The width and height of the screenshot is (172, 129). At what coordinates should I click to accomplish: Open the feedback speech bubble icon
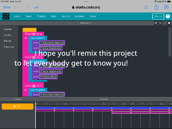tap(169, 23)
